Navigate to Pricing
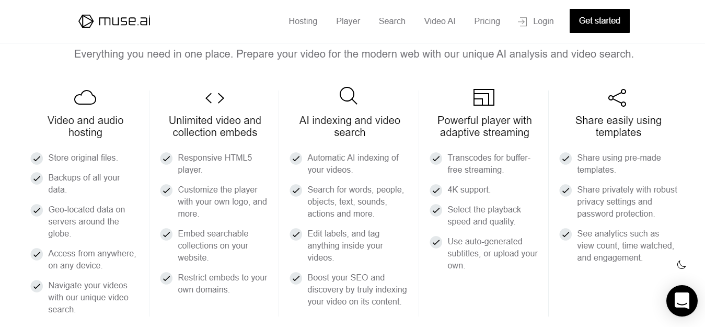The height and width of the screenshot is (327, 705). [x=487, y=21]
